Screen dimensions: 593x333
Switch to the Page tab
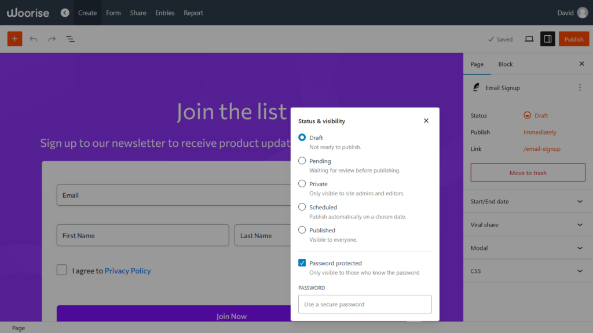pyautogui.click(x=477, y=64)
